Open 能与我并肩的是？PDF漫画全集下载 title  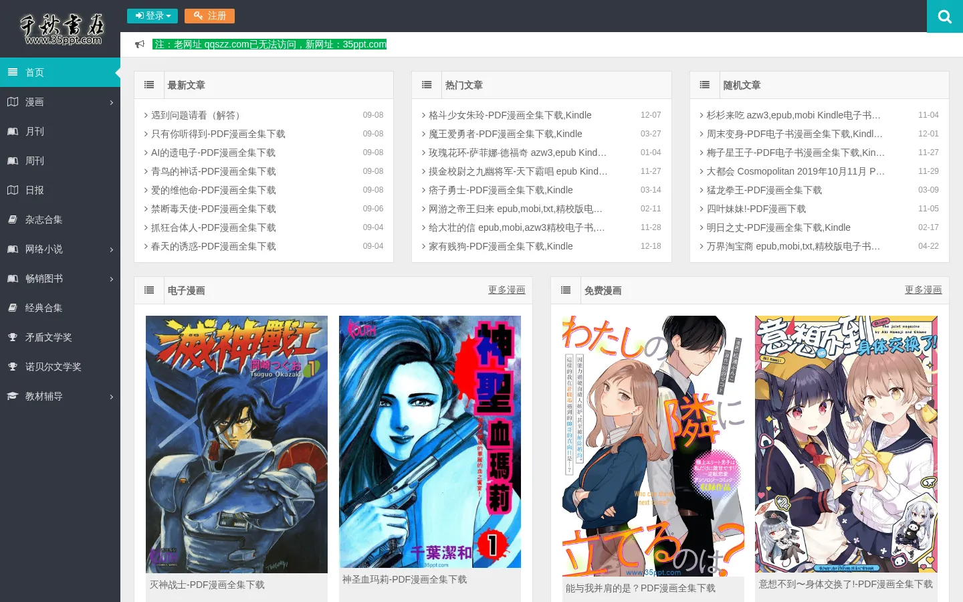pos(641,588)
